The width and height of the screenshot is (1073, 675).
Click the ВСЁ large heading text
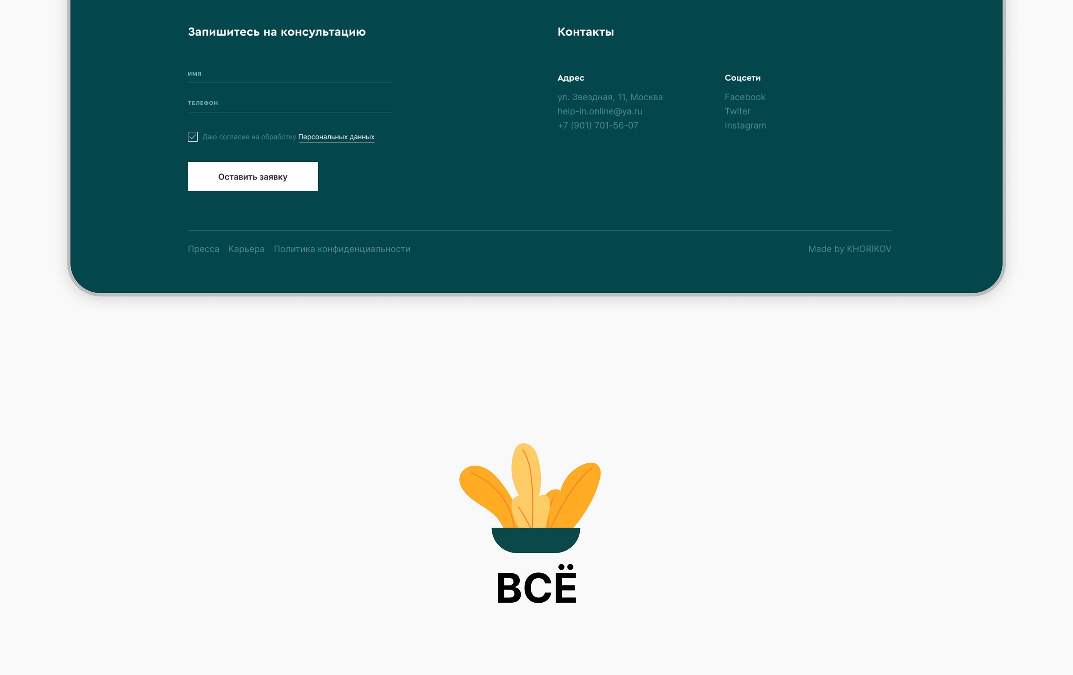[536, 584]
